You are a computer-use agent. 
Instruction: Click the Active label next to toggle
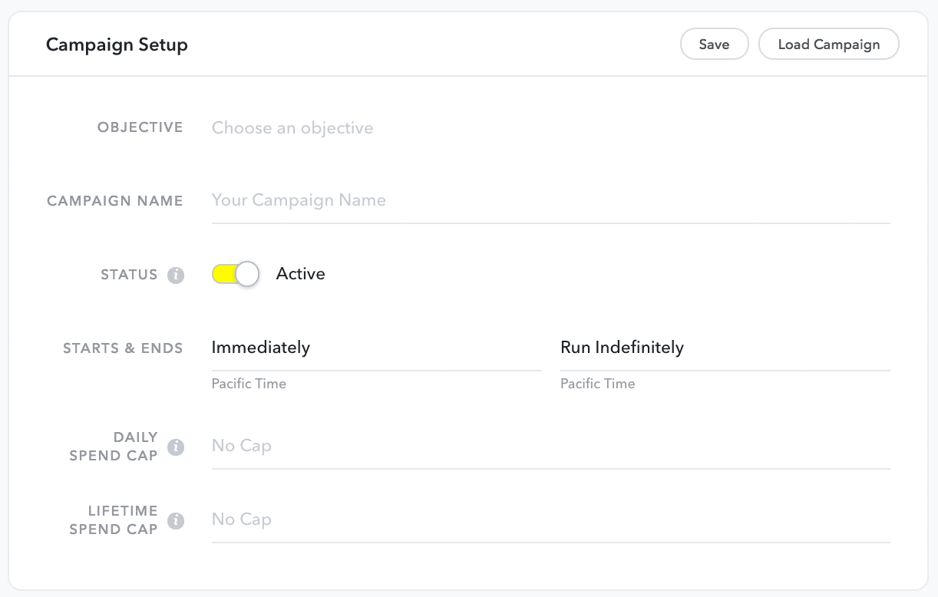tap(301, 274)
